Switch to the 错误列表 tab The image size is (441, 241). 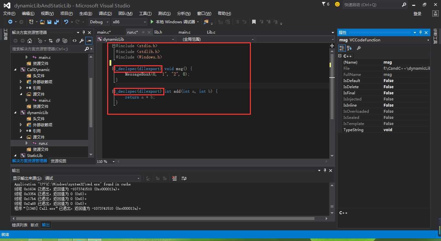tap(20, 225)
